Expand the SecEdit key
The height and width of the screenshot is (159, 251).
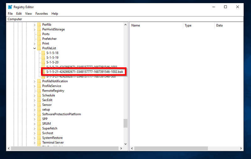point(35,100)
